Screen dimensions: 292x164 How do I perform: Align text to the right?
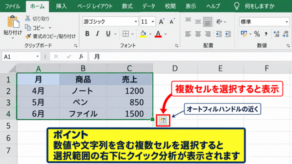(208, 34)
